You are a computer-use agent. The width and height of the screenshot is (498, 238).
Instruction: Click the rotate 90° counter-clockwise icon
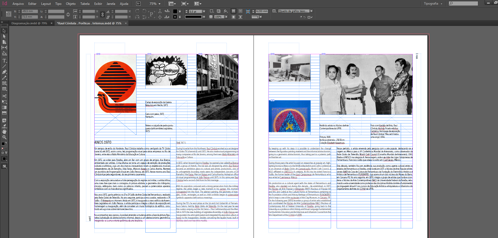[144, 11]
